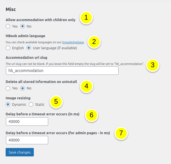The image size is (171, 164).
Task: Choose English as HBook admin language
Action: [8, 48]
